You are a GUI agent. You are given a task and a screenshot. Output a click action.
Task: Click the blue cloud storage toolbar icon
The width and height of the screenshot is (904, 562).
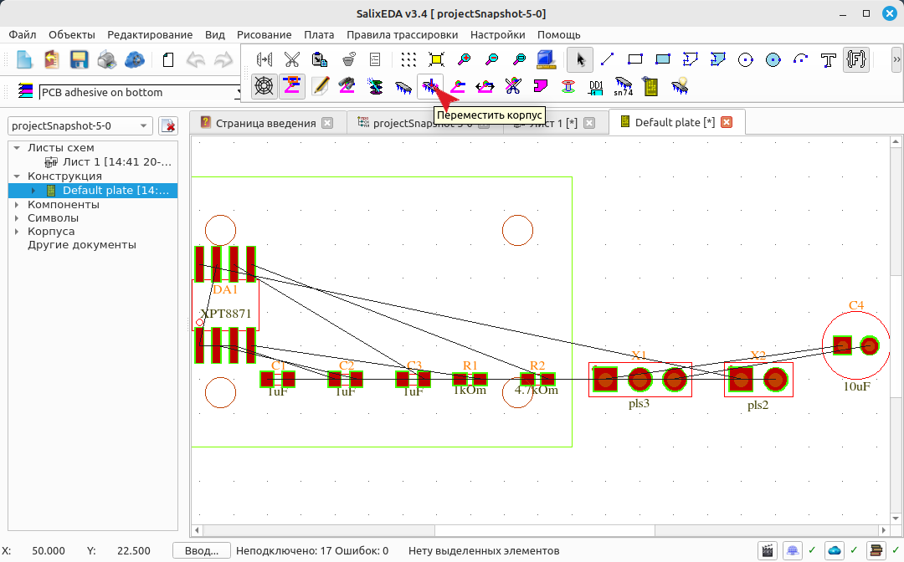(x=134, y=60)
